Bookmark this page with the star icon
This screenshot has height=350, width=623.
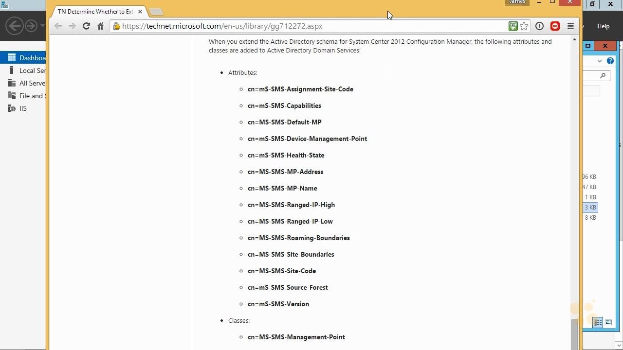(x=524, y=26)
